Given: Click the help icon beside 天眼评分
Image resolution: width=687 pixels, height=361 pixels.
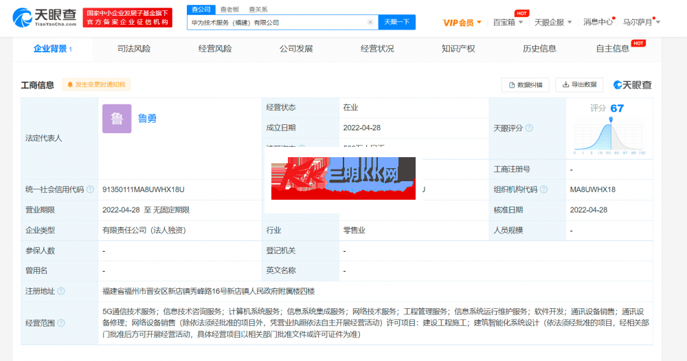Looking at the screenshot, I should [x=529, y=128].
